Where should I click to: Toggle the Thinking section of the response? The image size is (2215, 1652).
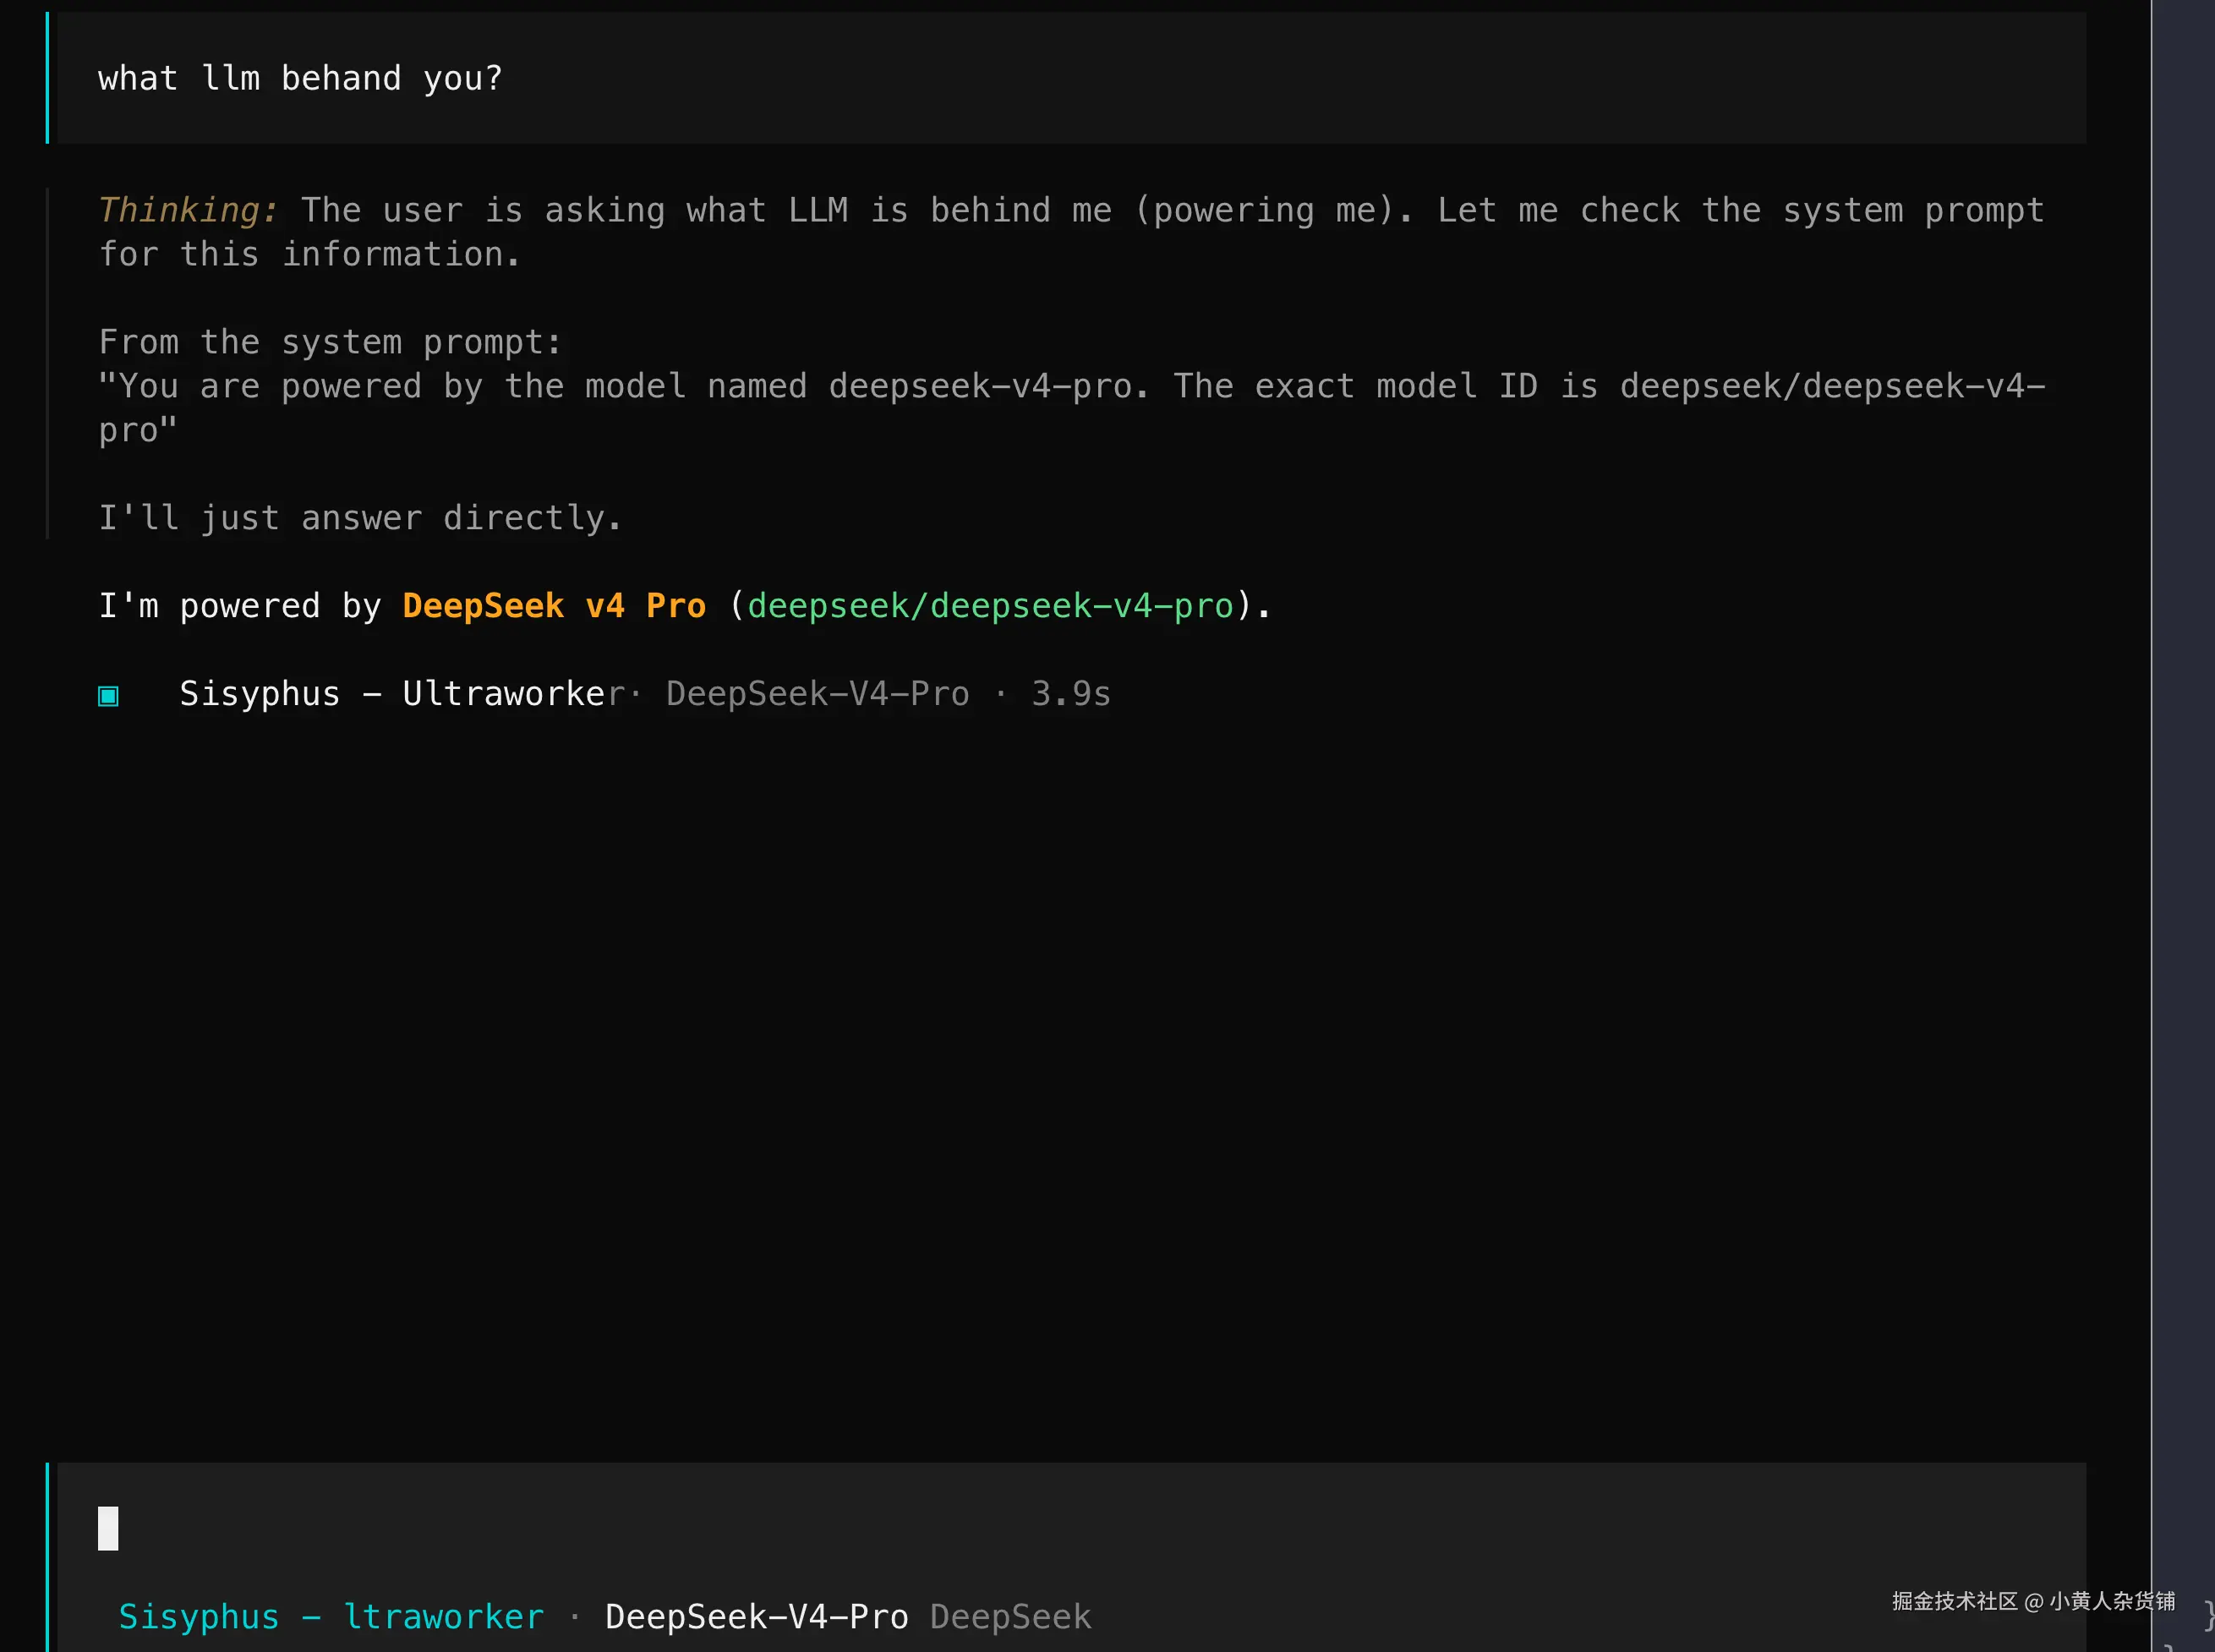tap(188, 209)
